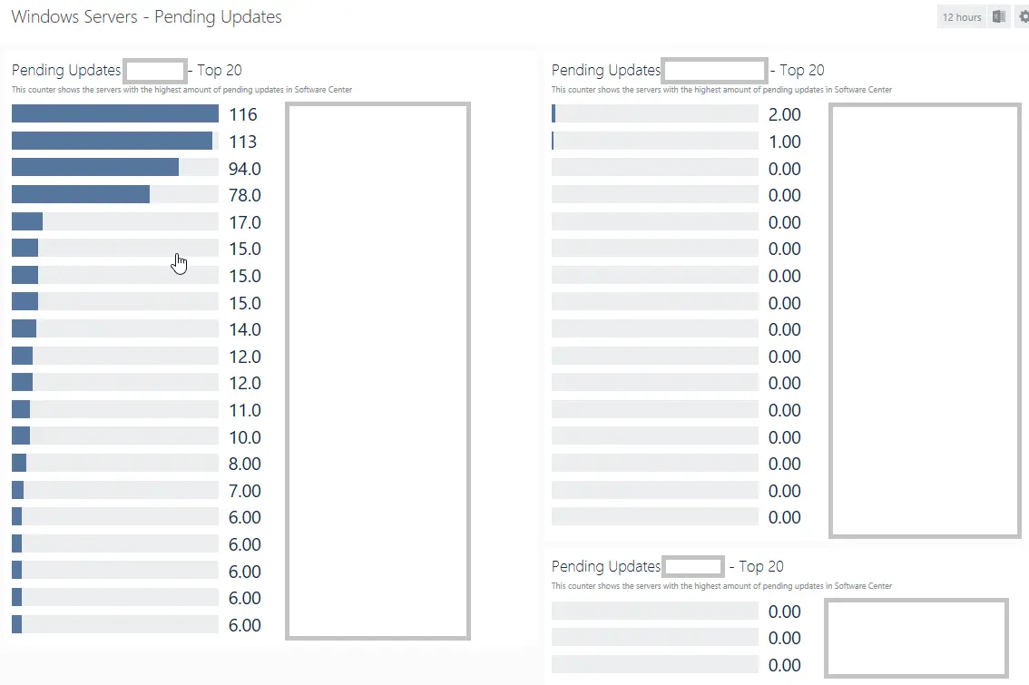Click the Pending Updates heading above the 2.00 bar
1029x685 pixels.
point(606,70)
